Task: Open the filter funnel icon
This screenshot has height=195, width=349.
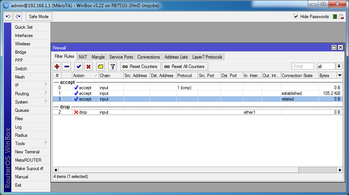Action: tap(113, 67)
